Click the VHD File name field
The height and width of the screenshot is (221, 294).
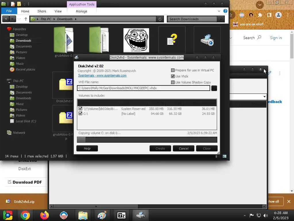coord(144,88)
